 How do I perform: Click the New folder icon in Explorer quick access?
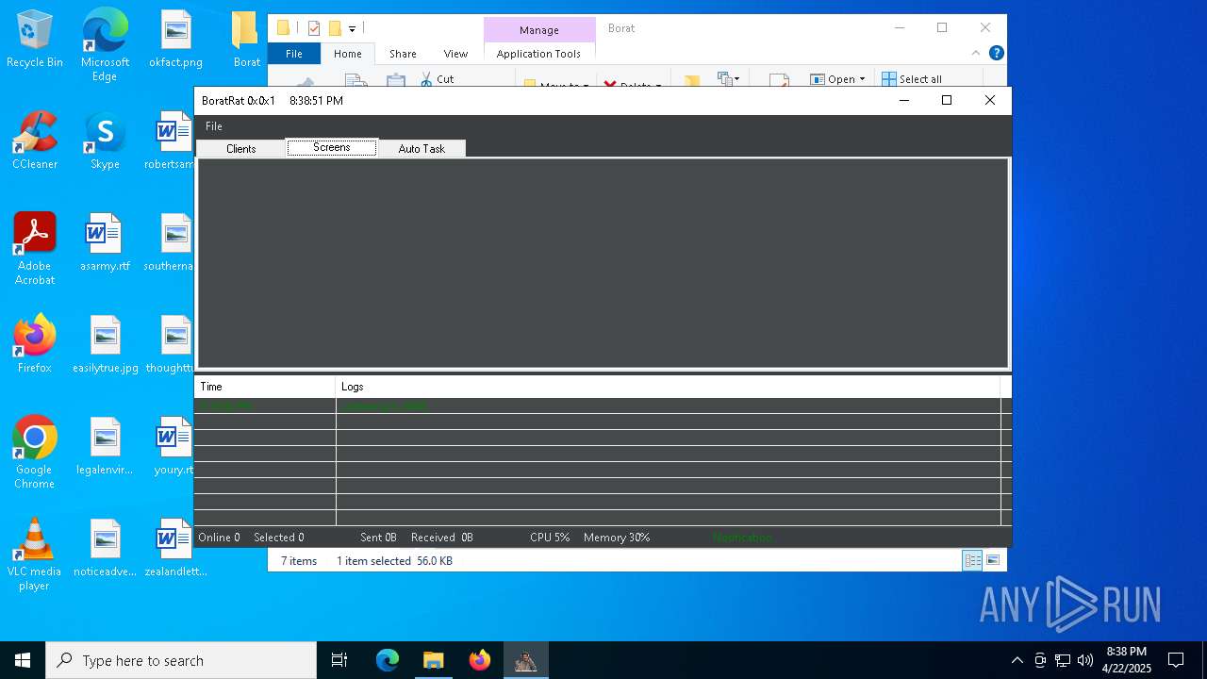tap(335, 28)
